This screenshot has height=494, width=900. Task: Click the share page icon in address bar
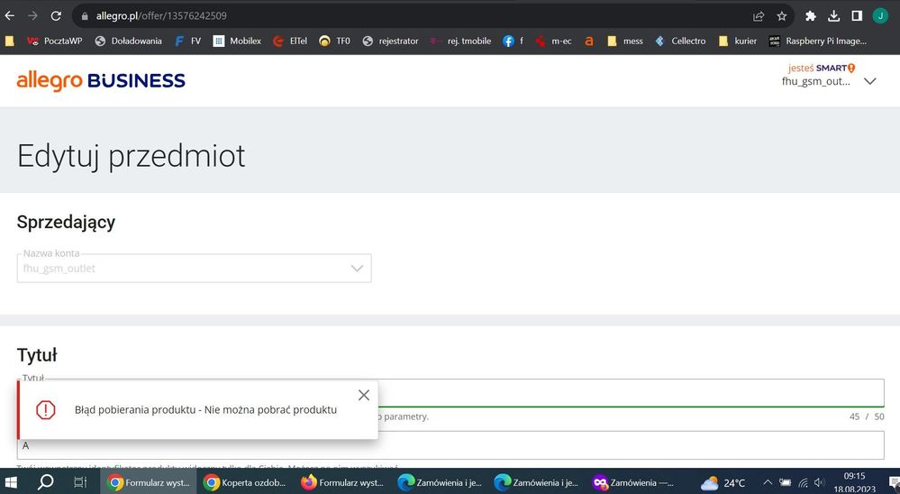tap(759, 16)
